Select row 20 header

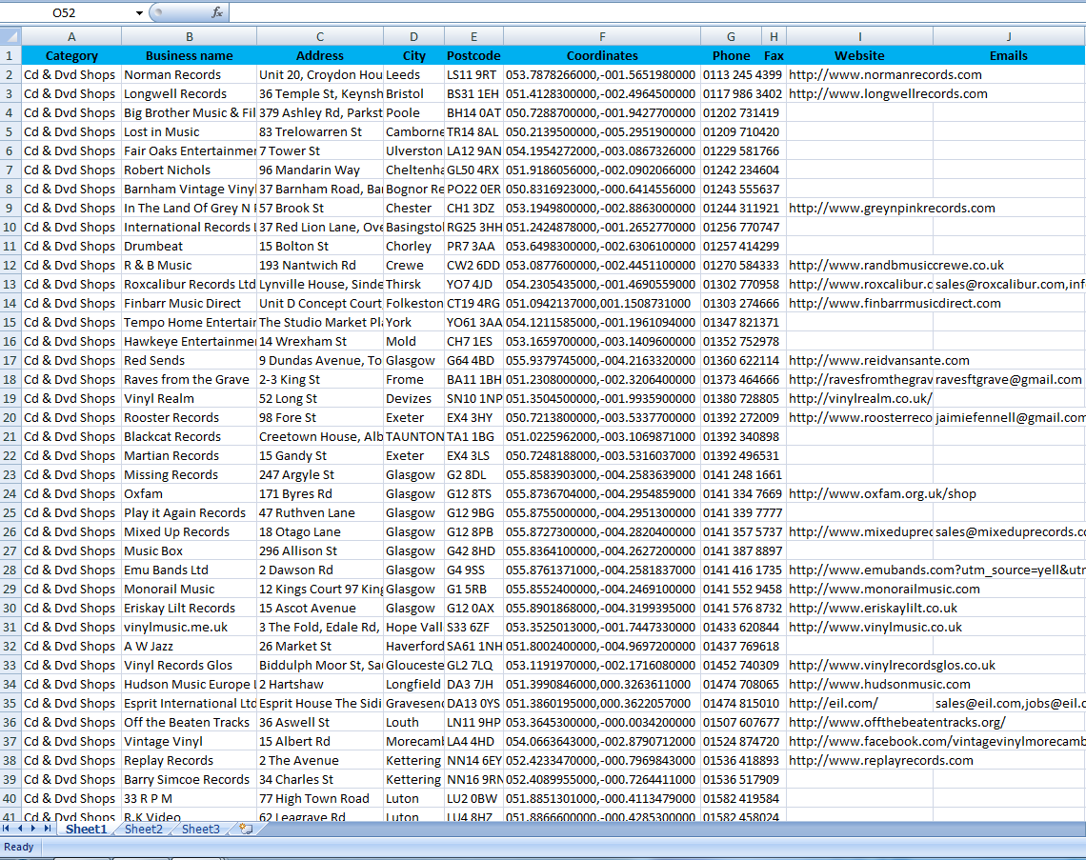click(10, 417)
